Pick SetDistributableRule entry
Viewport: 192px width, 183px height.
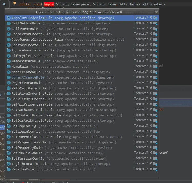point(82,120)
